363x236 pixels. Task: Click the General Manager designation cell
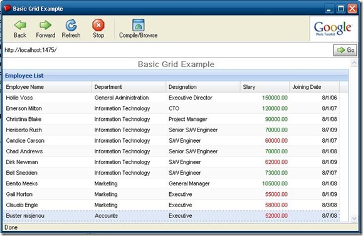(189, 183)
